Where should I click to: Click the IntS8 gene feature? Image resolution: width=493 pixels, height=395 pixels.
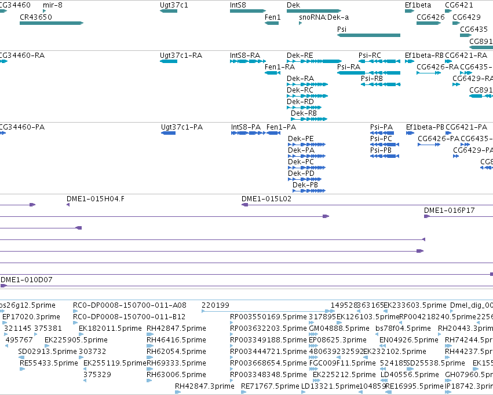248,11
